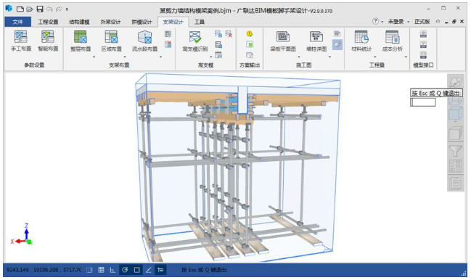
Task: Toggle the dotted grid snap in status bar
Action: [x=89, y=270]
